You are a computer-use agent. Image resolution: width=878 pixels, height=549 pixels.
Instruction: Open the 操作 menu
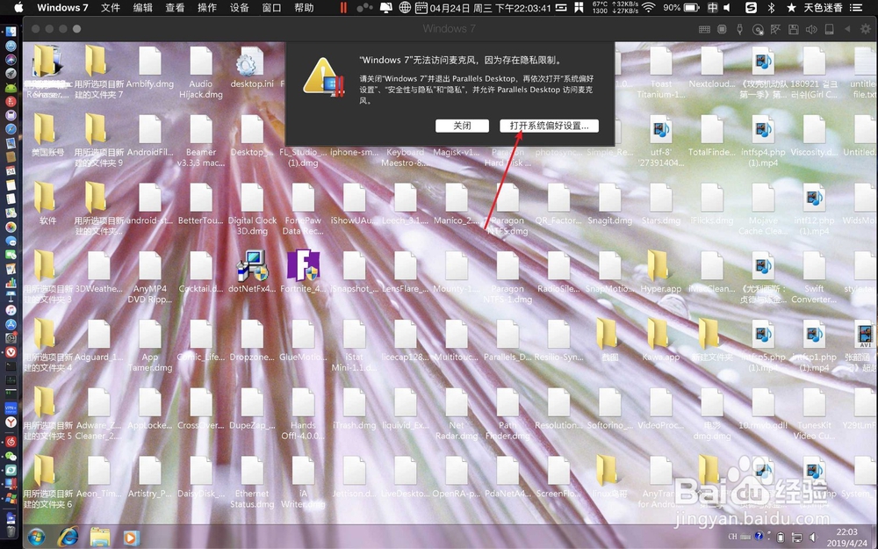(207, 8)
